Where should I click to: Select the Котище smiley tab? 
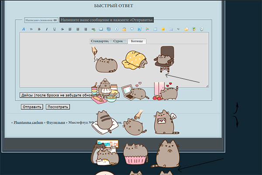[137, 41]
